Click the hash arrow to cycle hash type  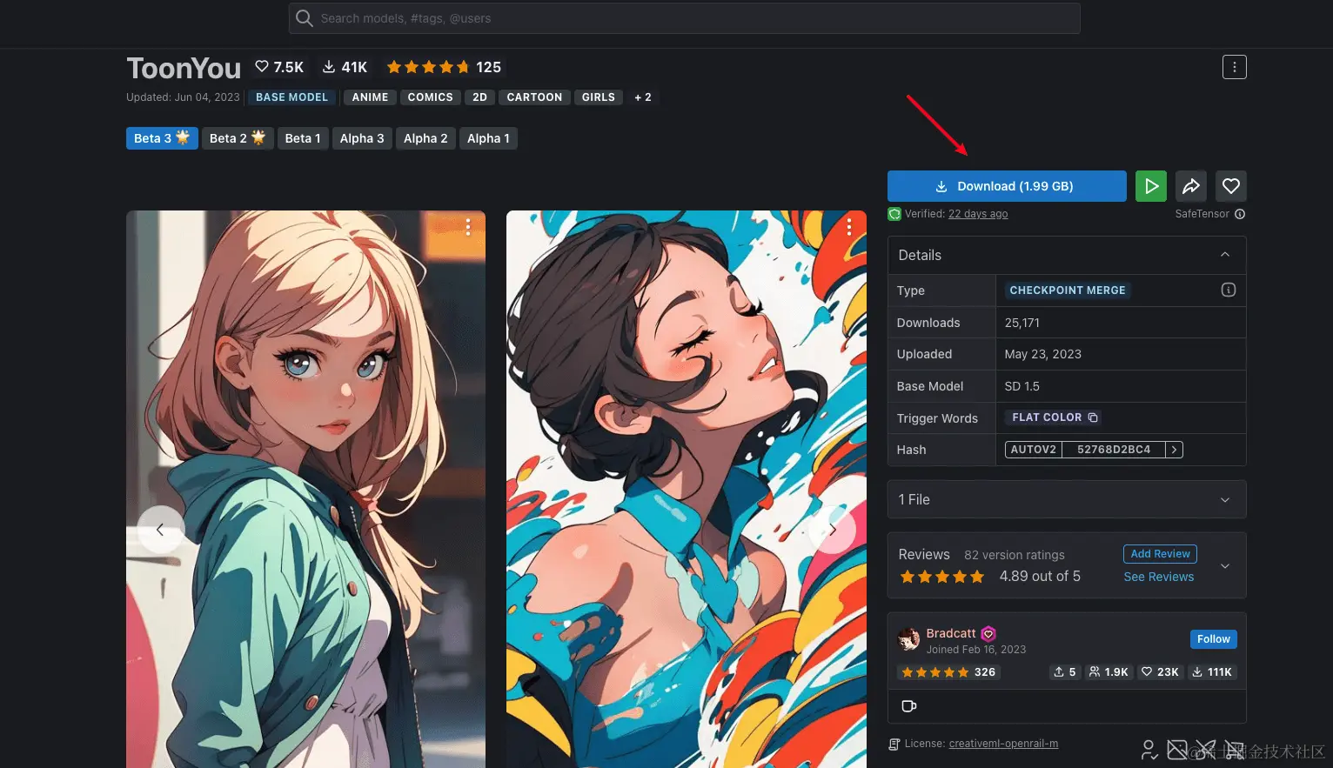point(1175,450)
